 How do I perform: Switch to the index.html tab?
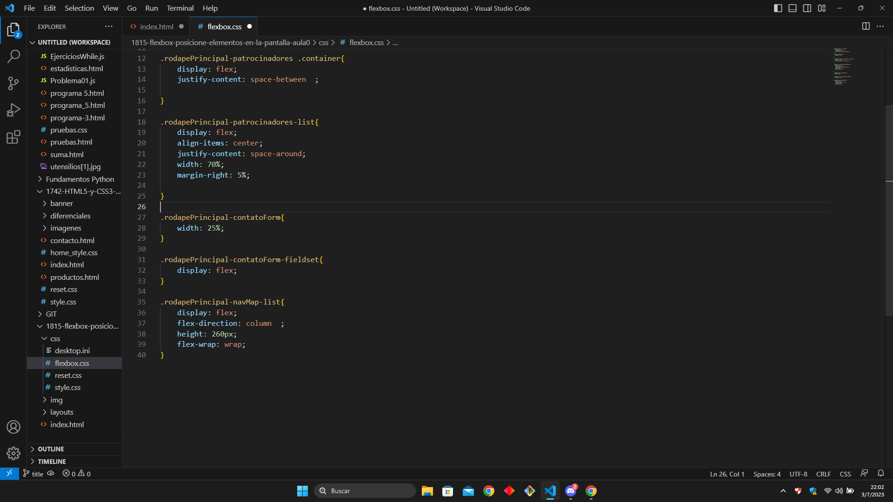click(x=157, y=26)
